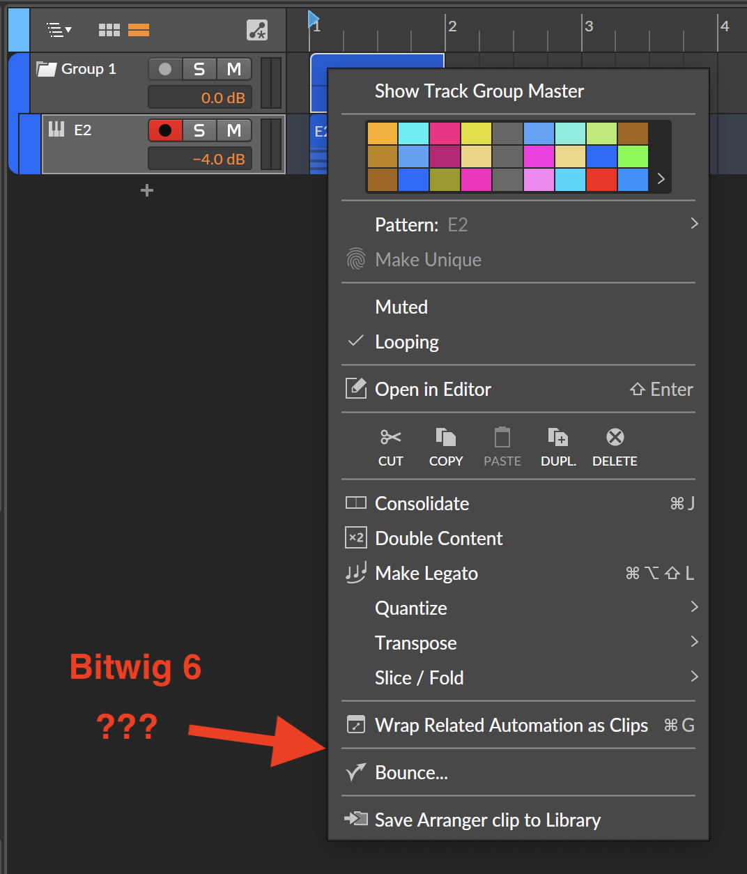Pick the bright green swatch in middle row
747x874 pixels.
pyautogui.click(x=633, y=157)
